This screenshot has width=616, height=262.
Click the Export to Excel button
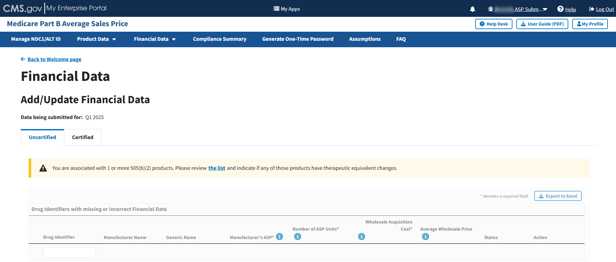pos(558,196)
